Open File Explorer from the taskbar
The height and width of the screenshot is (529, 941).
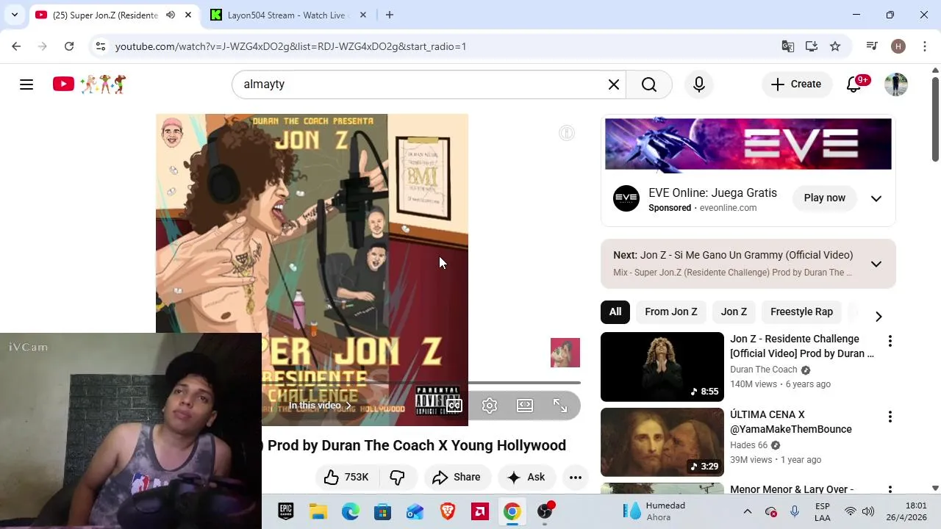click(318, 511)
